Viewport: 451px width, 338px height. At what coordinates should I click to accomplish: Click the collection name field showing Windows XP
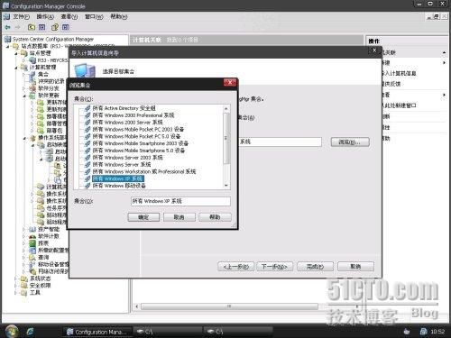[x=180, y=201]
